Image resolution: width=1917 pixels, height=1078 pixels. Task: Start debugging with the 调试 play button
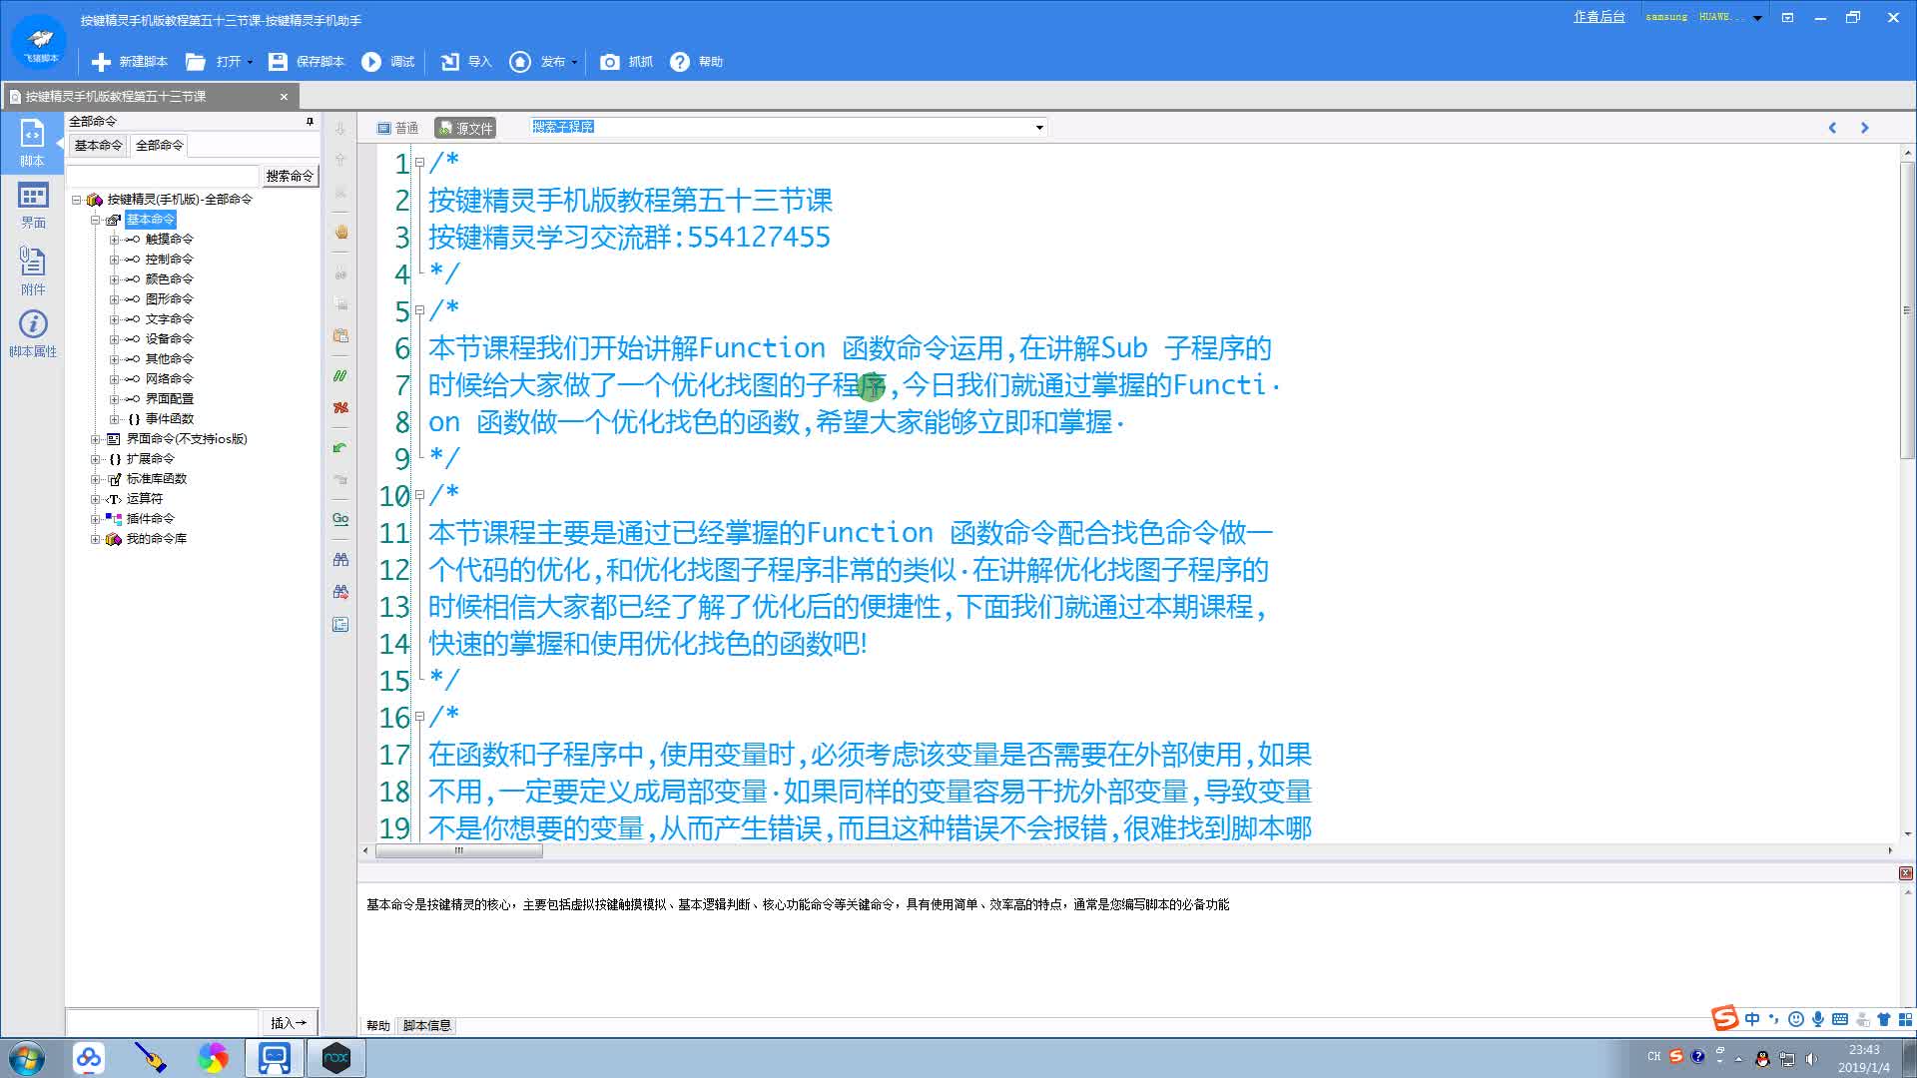click(x=388, y=62)
